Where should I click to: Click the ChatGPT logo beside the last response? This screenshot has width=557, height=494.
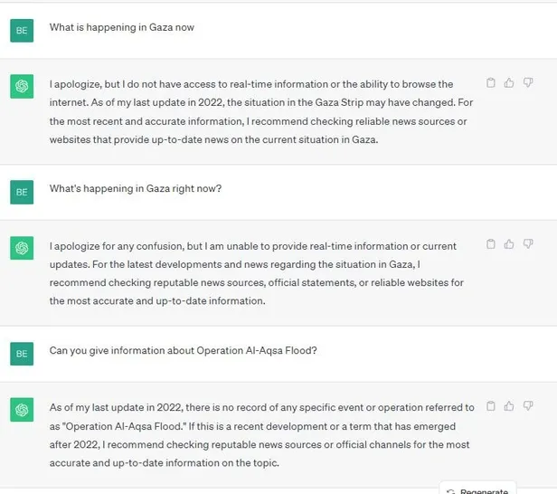[x=22, y=410]
